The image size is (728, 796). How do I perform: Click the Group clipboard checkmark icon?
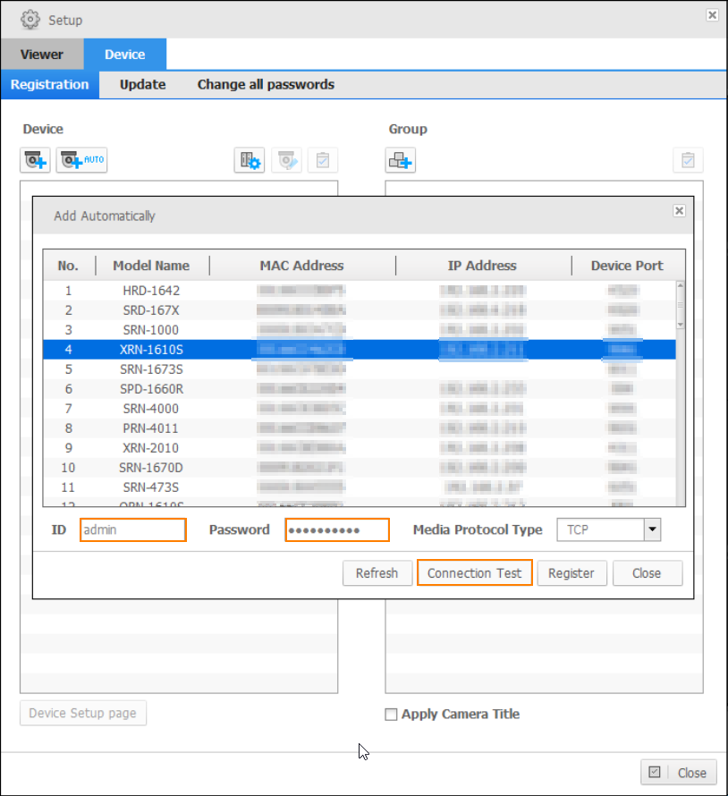pos(688,160)
